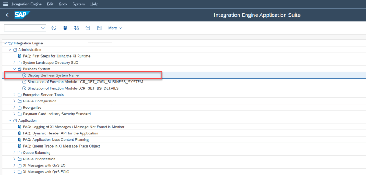
Task: Open the Goto menu
Action: [63, 4]
